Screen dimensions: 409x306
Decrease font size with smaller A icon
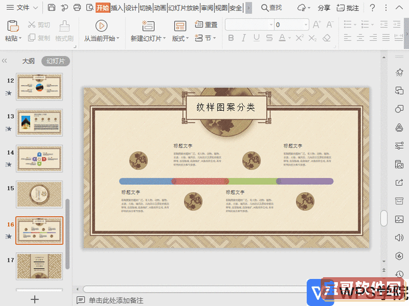point(330,24)
